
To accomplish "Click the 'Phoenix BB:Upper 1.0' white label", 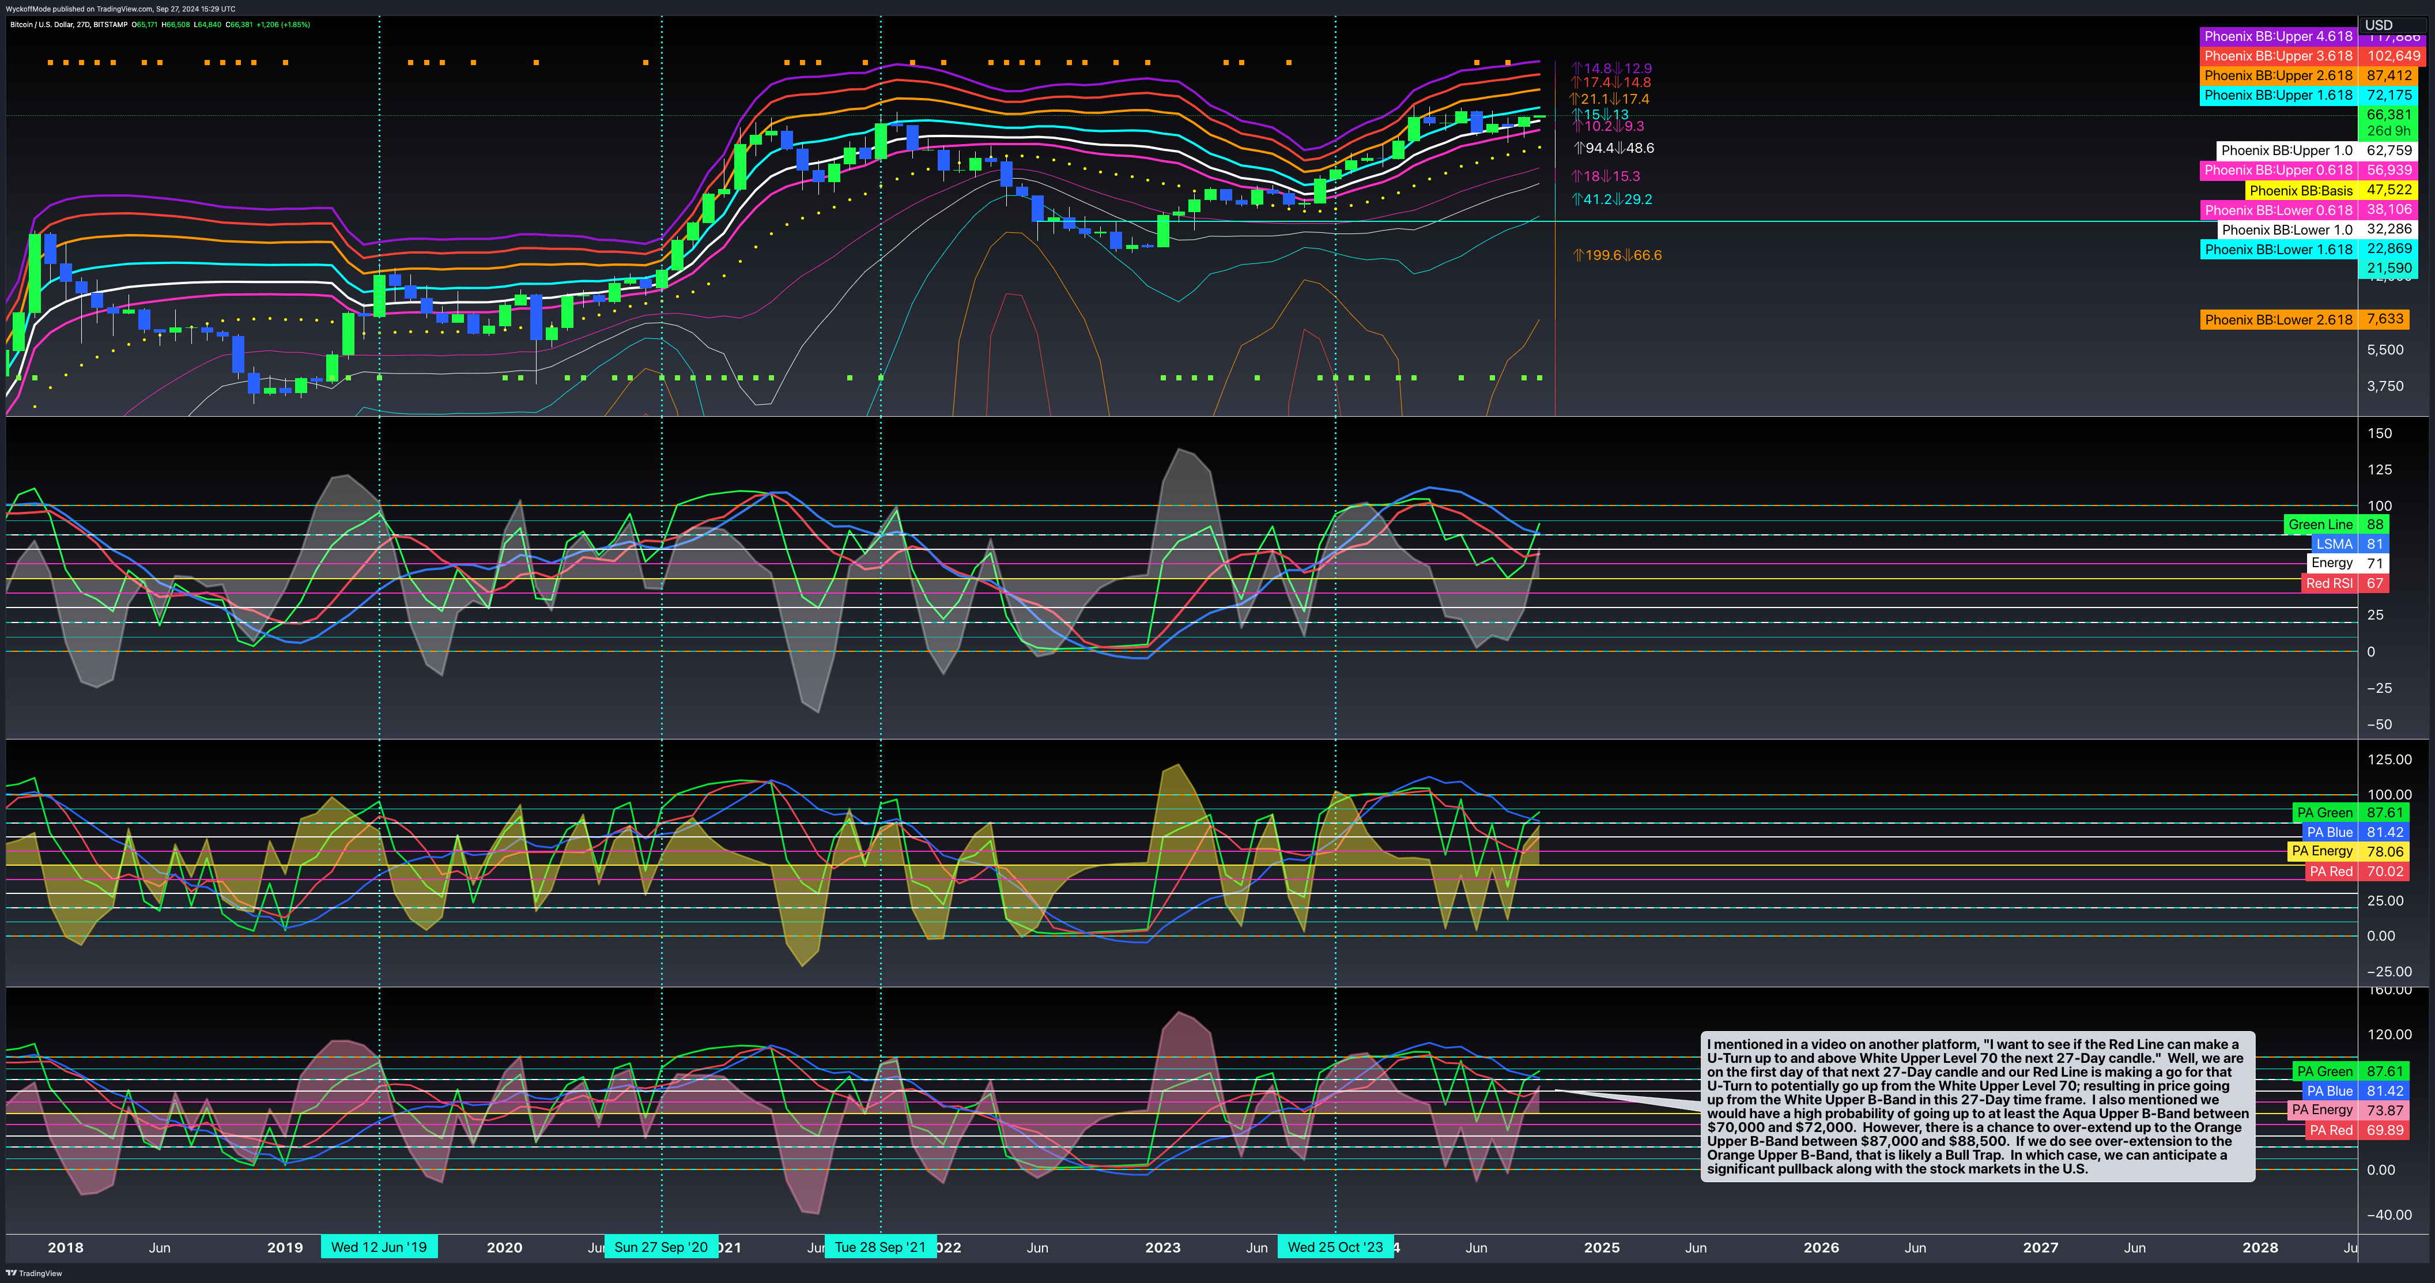I will coord(2286,150).
